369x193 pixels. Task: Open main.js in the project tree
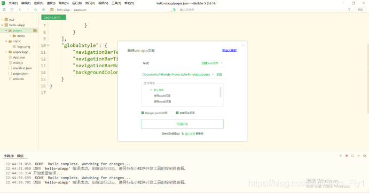18,63
